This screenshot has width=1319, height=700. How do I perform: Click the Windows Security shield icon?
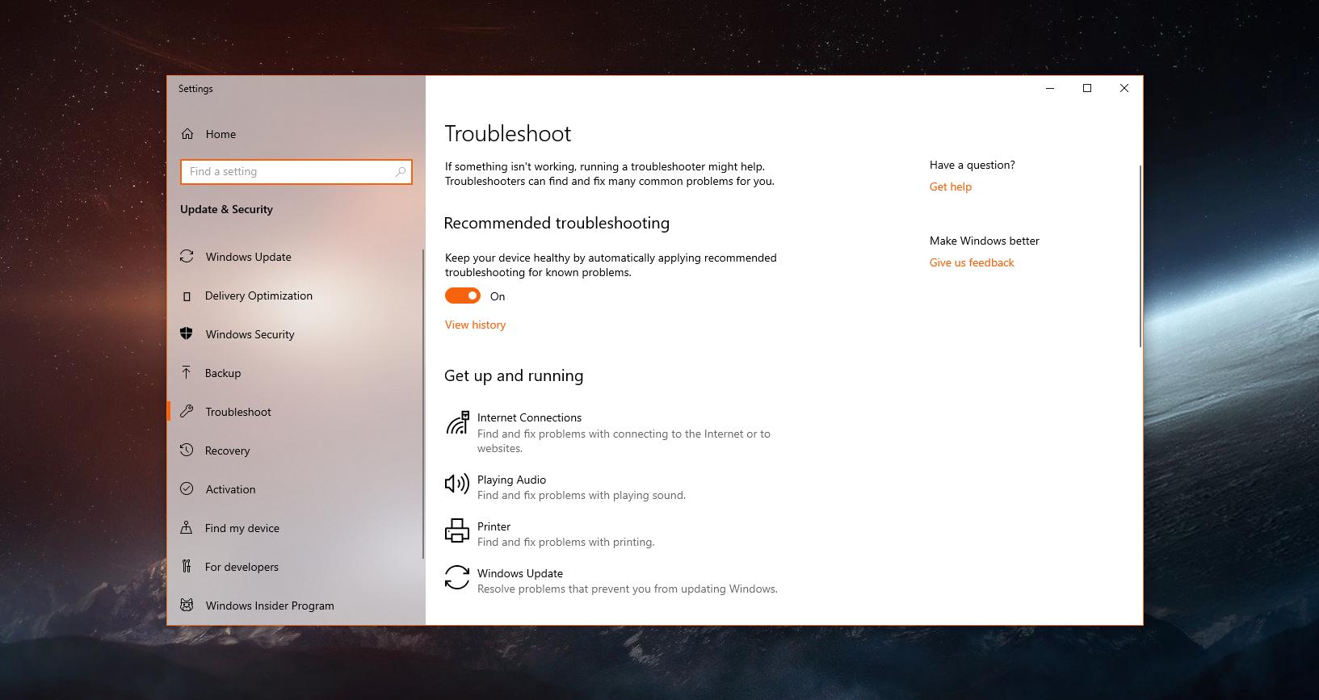187,334
